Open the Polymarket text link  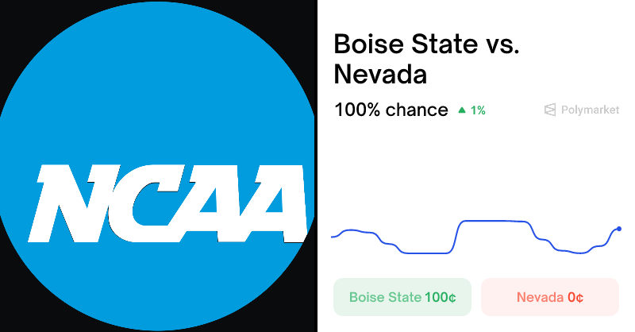tap(591, 110)
